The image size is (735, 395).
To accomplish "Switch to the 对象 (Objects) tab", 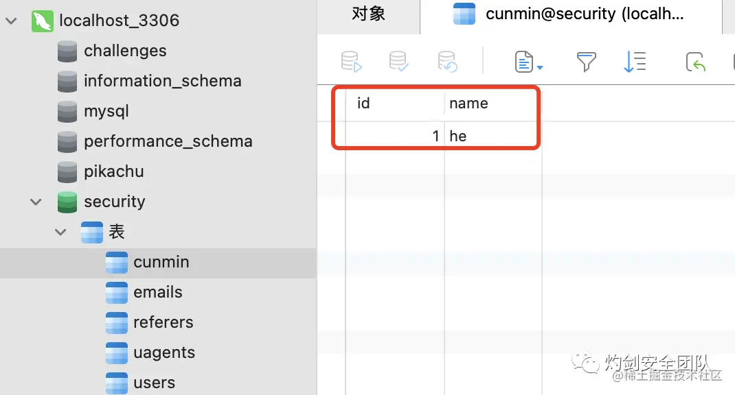I will pos(368,14).
